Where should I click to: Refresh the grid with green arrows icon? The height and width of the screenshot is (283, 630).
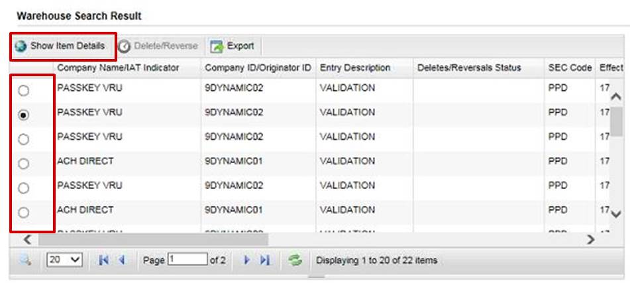coord(295,260)
